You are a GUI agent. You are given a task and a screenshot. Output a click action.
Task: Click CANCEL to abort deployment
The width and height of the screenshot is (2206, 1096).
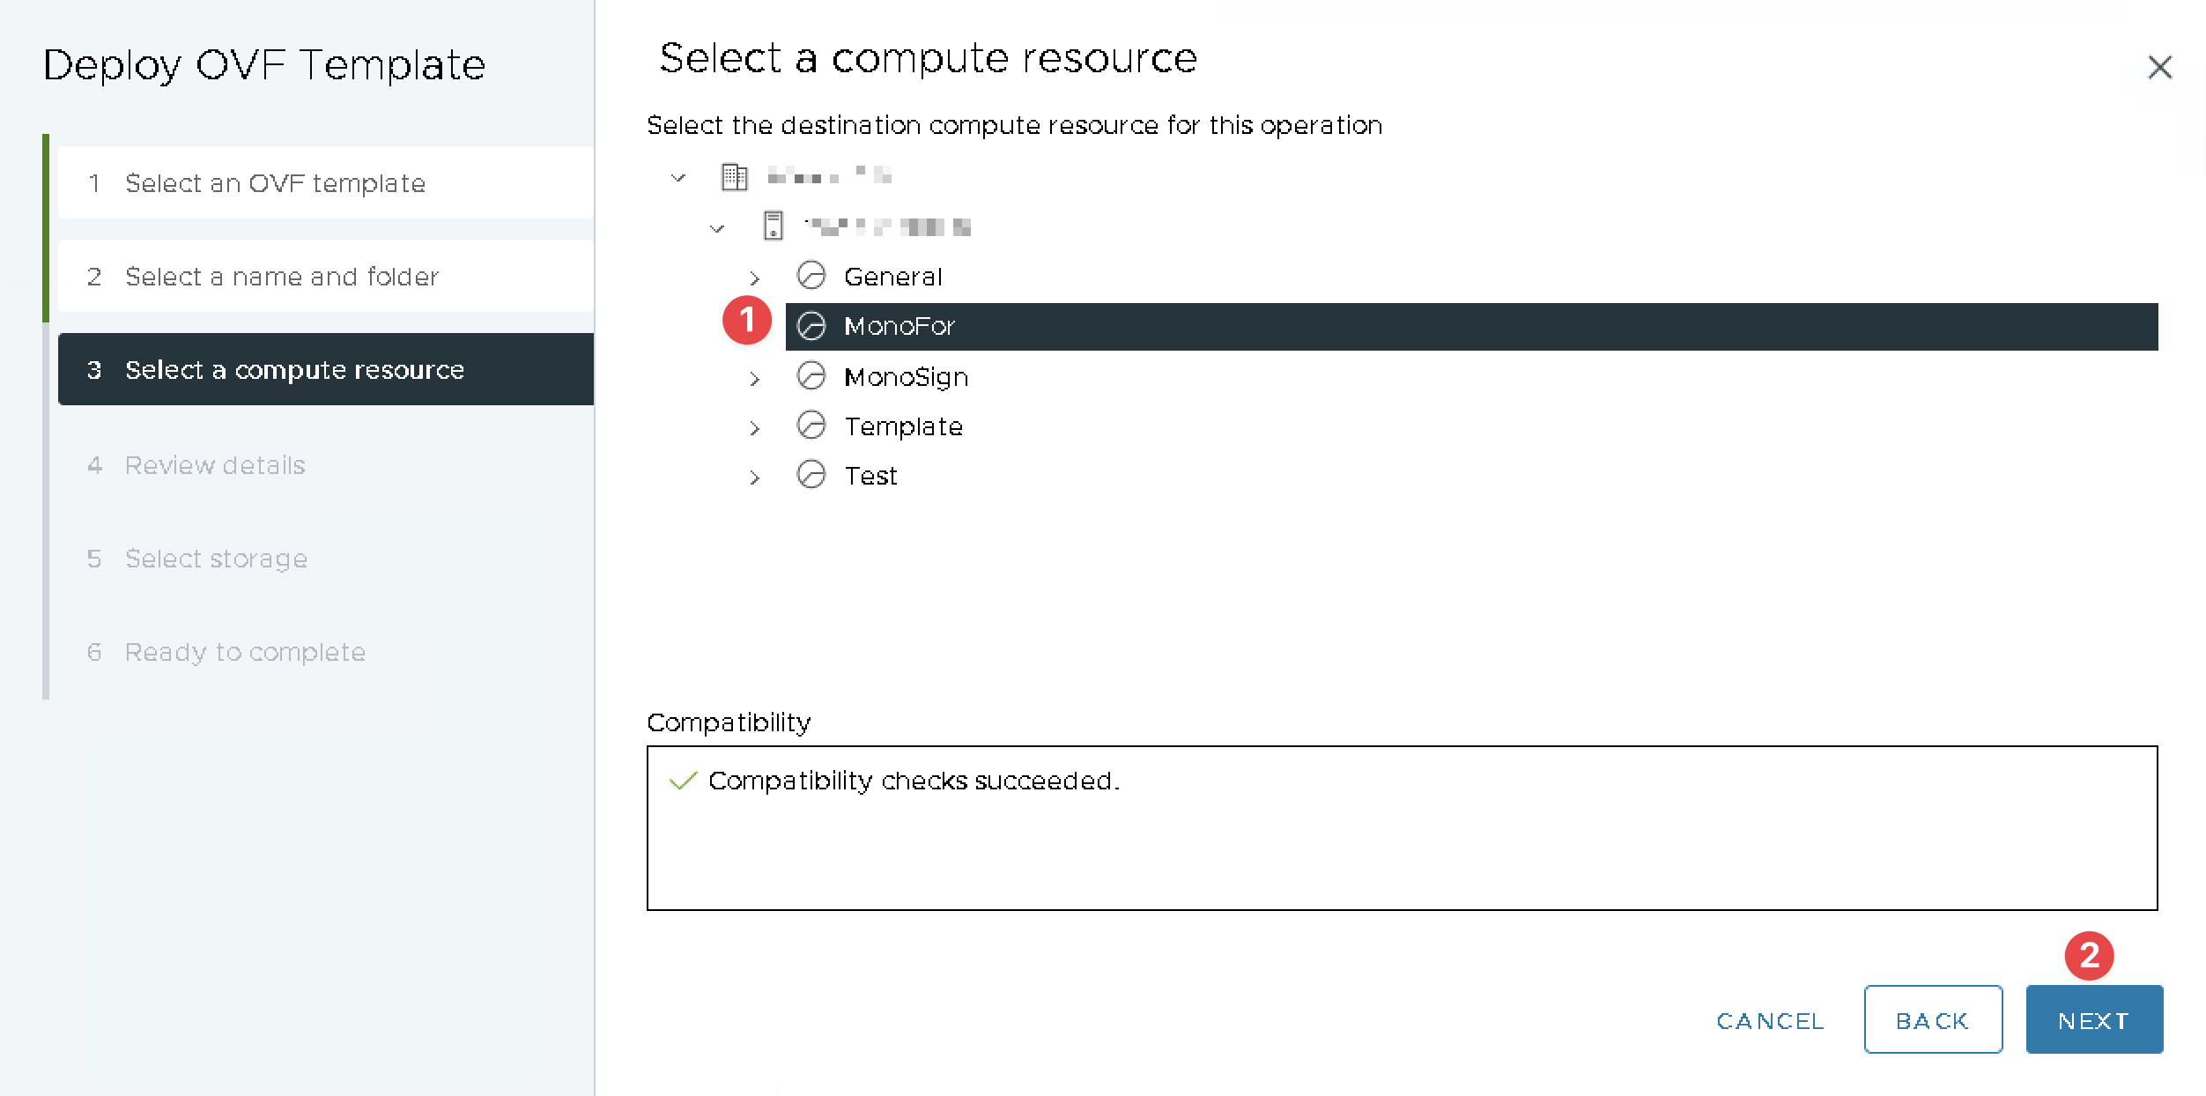1770,1020
